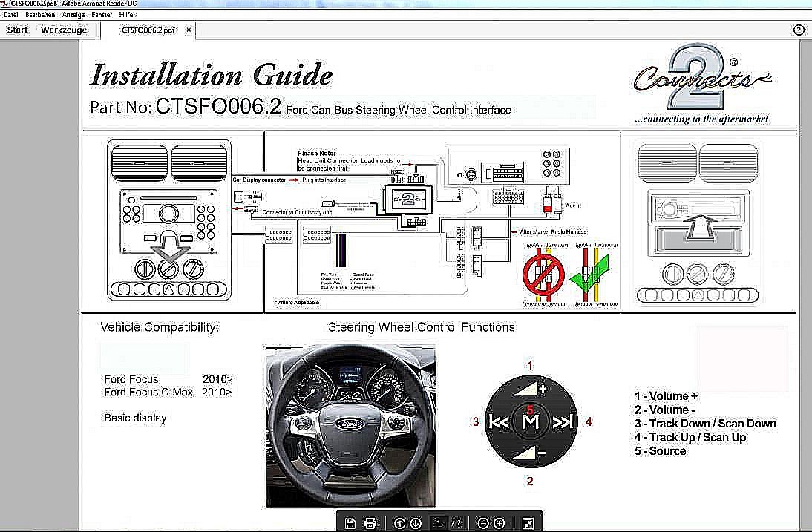The width and height of the screenshot is (812, 532).
Task: Click the "Aux In" label
Action: 573,206
